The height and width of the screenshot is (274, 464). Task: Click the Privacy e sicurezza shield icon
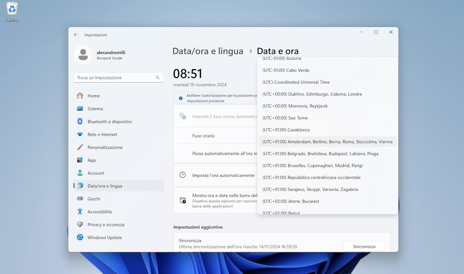point(80,224)
